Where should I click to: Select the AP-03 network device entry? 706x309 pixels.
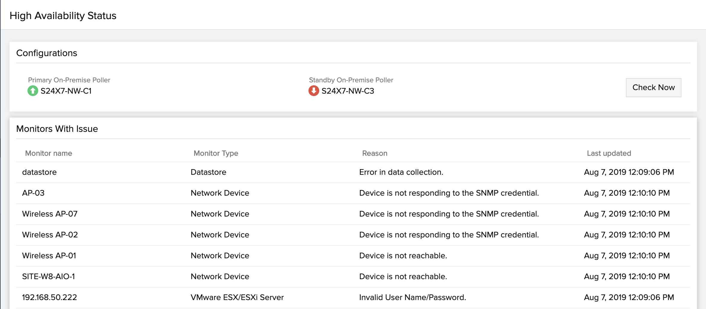[33, 193]
